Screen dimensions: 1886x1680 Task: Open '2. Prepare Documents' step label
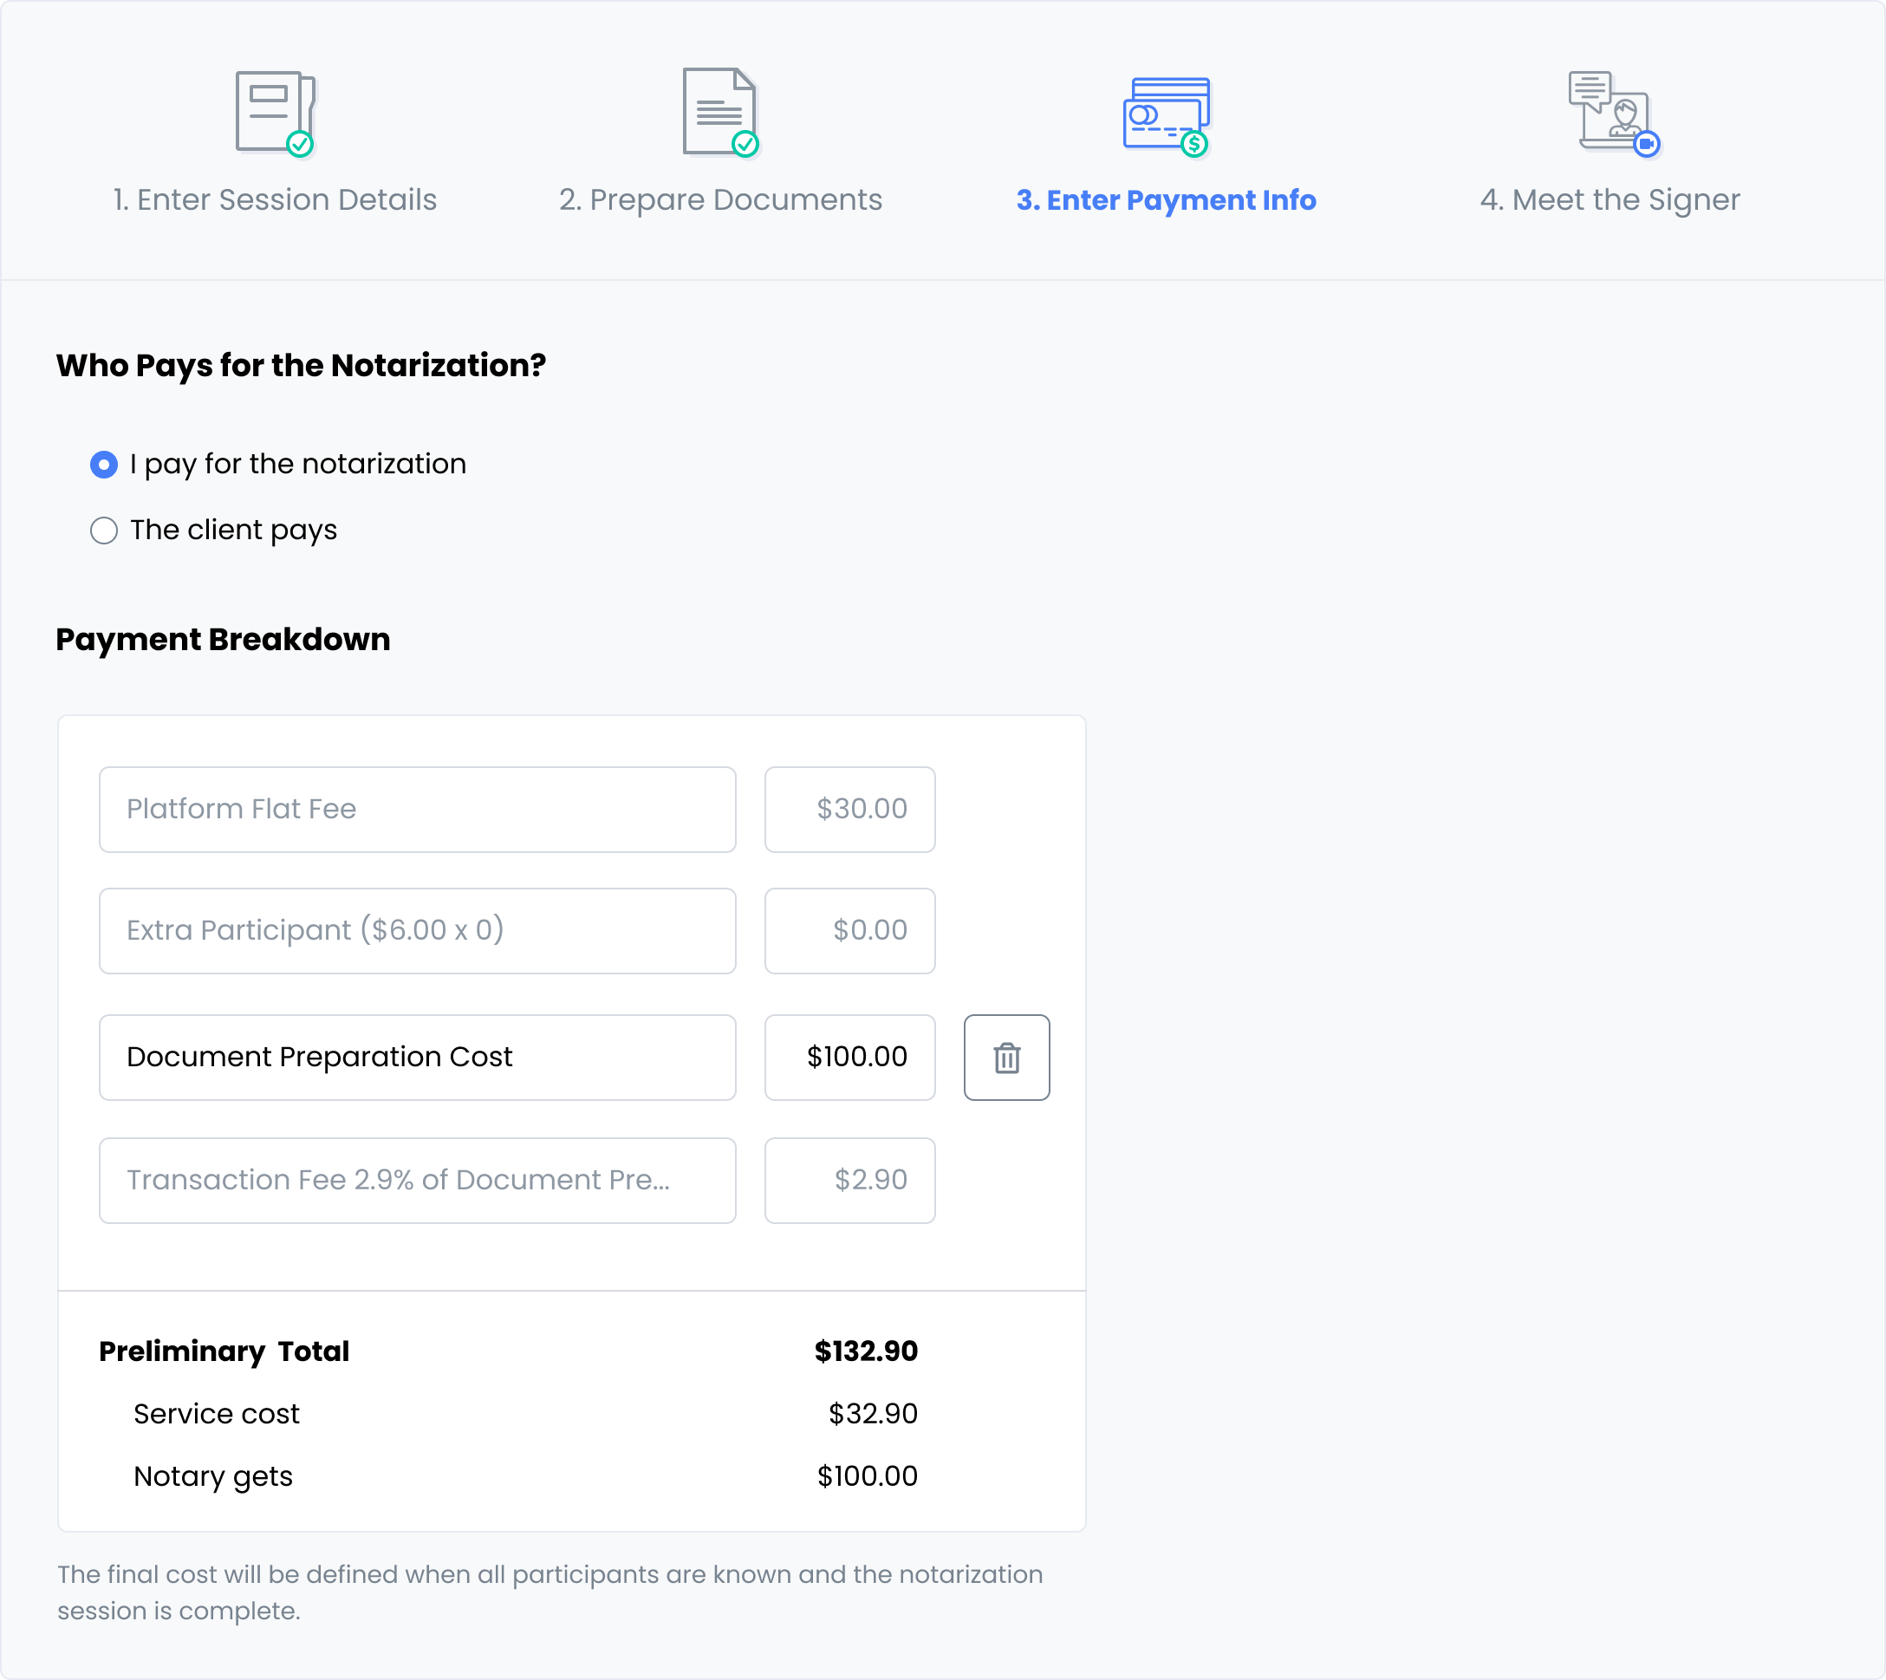click(x=719, y=199)
